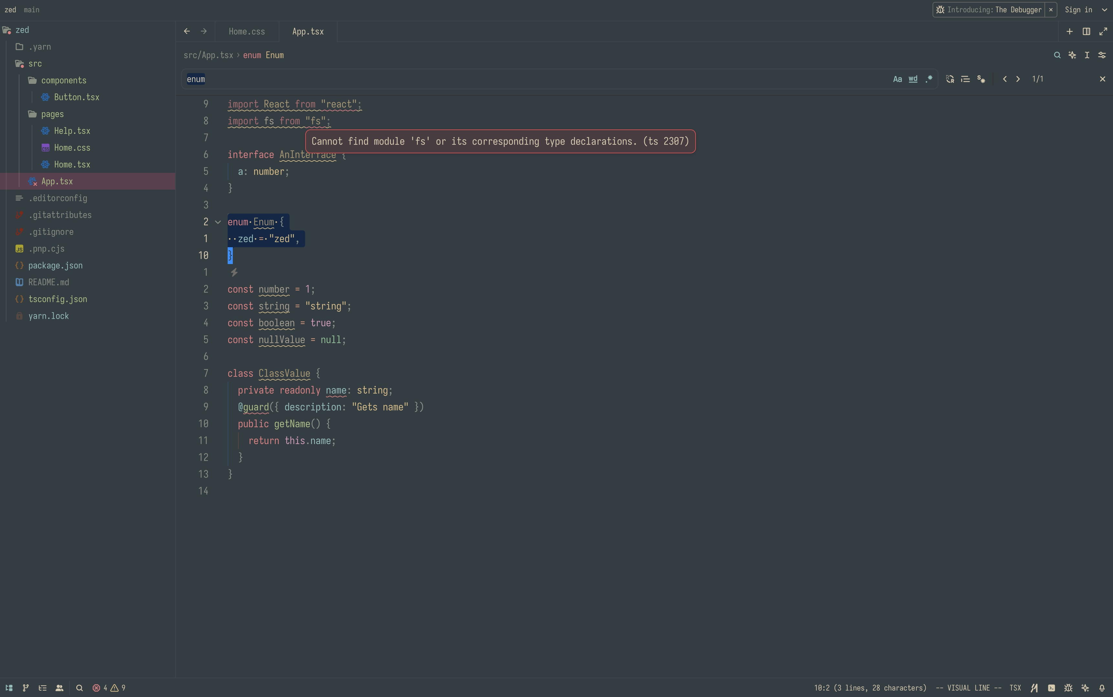Open the terminal panel icon
The width and height of the screenshot is (1113, 697).
1051,688
